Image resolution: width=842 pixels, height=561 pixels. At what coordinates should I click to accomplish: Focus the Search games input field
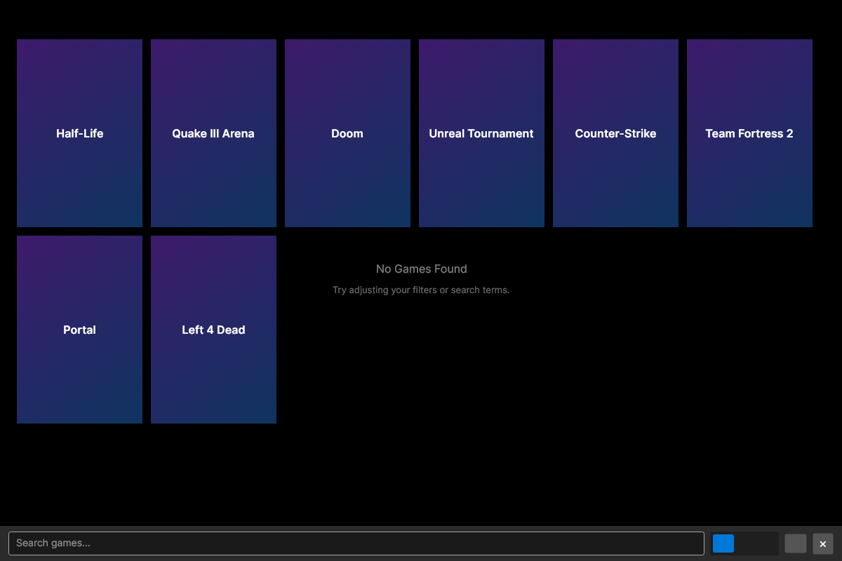click(x=356, y=543)
